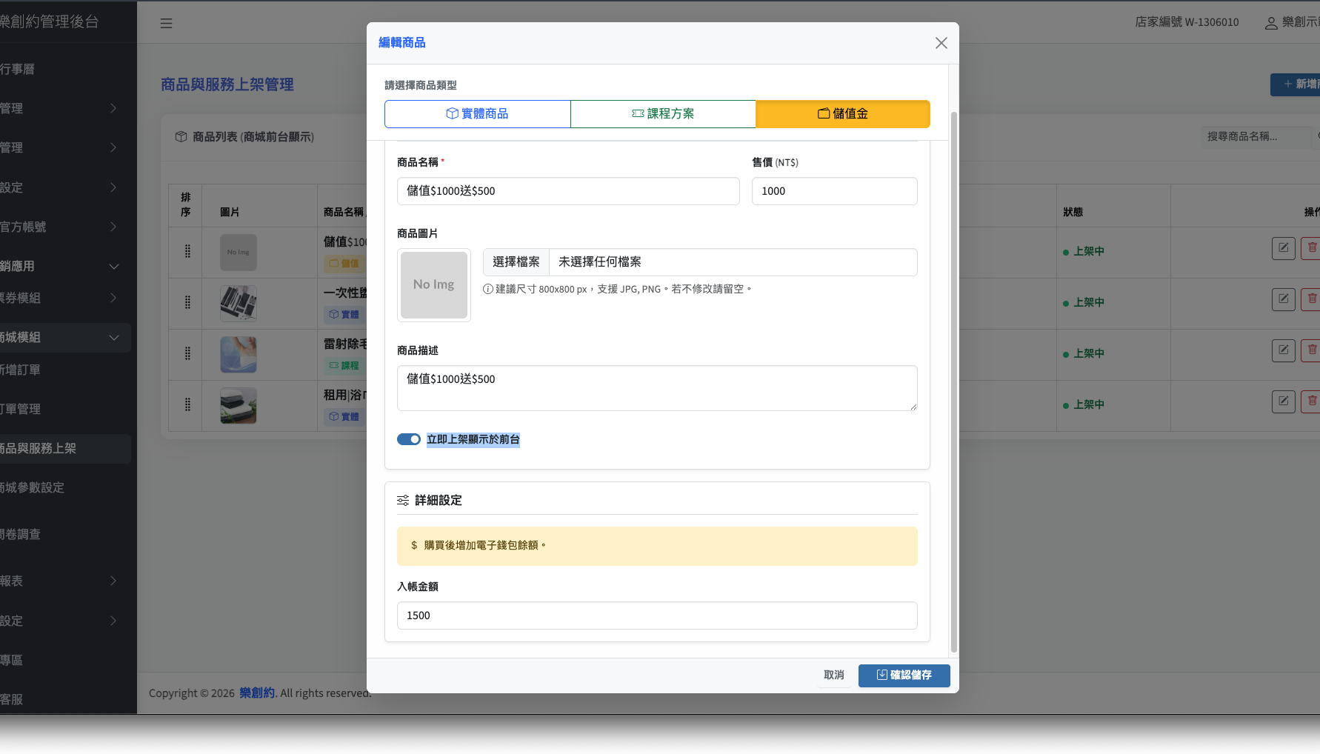Click the edit icon in the second row
This screenshot has height=754, width=1320.
coord(1283,299)
